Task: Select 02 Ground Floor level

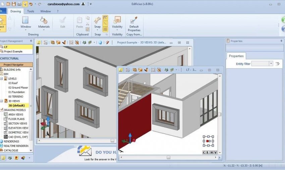Action: pyautogui.click(x=18, y=87)
